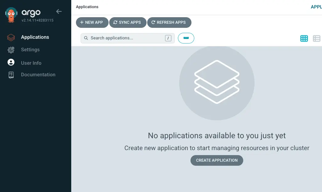Click inside the search applications field
The image size is (322, 192).
tap(126, 38)
